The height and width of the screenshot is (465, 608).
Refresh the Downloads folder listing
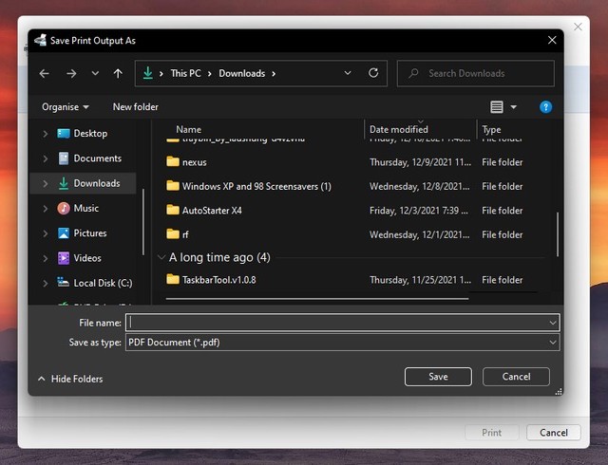pos(373,73)
